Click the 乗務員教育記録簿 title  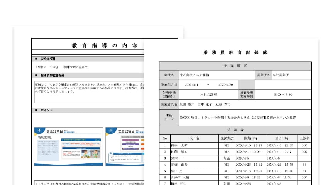pos(234,52)
